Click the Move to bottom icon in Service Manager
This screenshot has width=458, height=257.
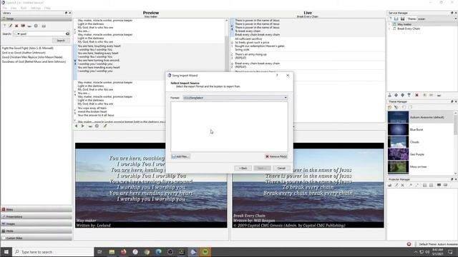(x=409, y=95)
